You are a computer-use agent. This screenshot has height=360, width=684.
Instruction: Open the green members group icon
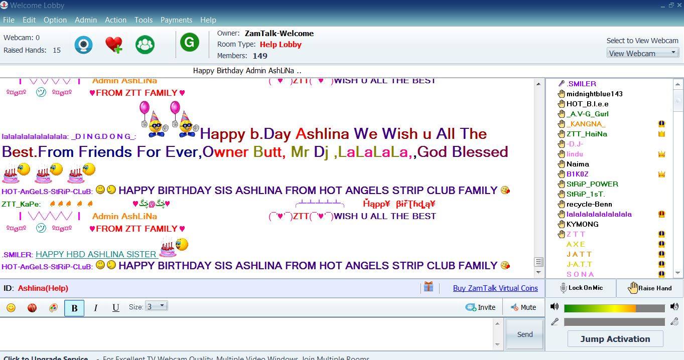tap(145, 45)
